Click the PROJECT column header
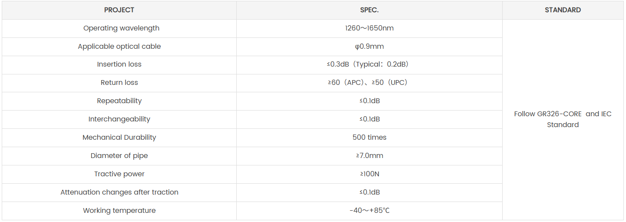The image size is (626, 222). pyautogui.click(x=119, y=10)
